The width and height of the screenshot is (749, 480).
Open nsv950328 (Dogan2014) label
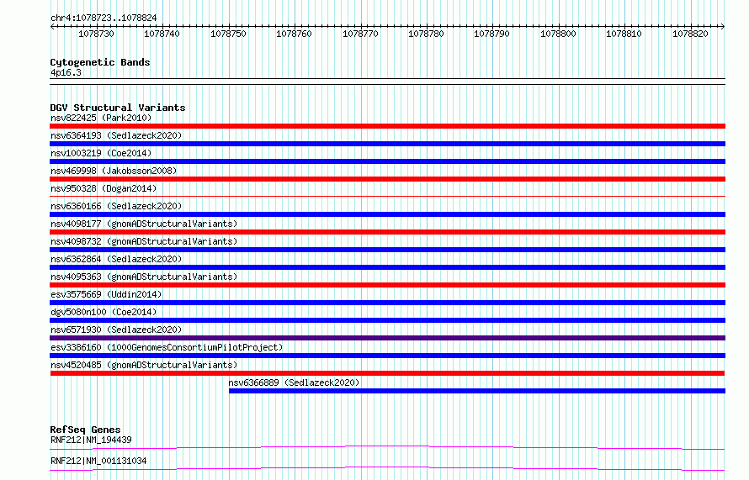(x=104, y=188)
